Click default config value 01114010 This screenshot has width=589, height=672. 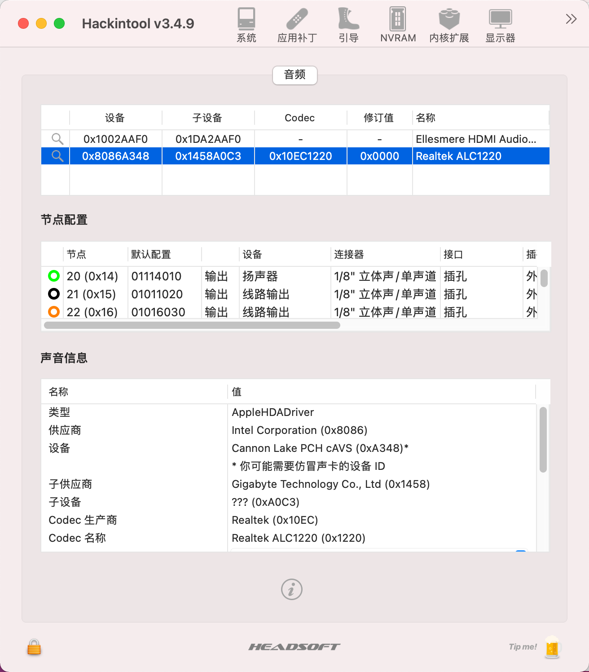point(156,276)
